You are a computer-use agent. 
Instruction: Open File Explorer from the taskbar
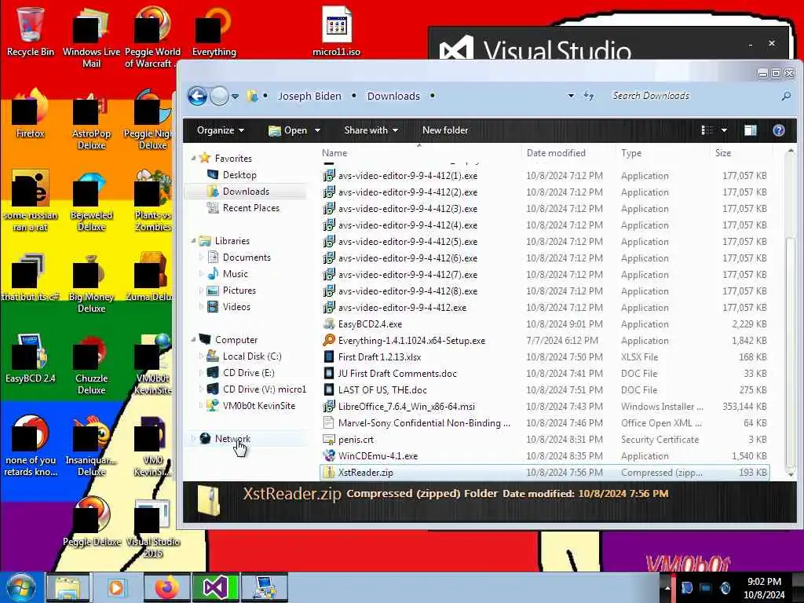pos(68,587)
